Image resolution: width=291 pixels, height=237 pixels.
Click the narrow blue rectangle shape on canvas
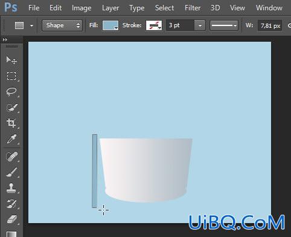pos(95,171)
